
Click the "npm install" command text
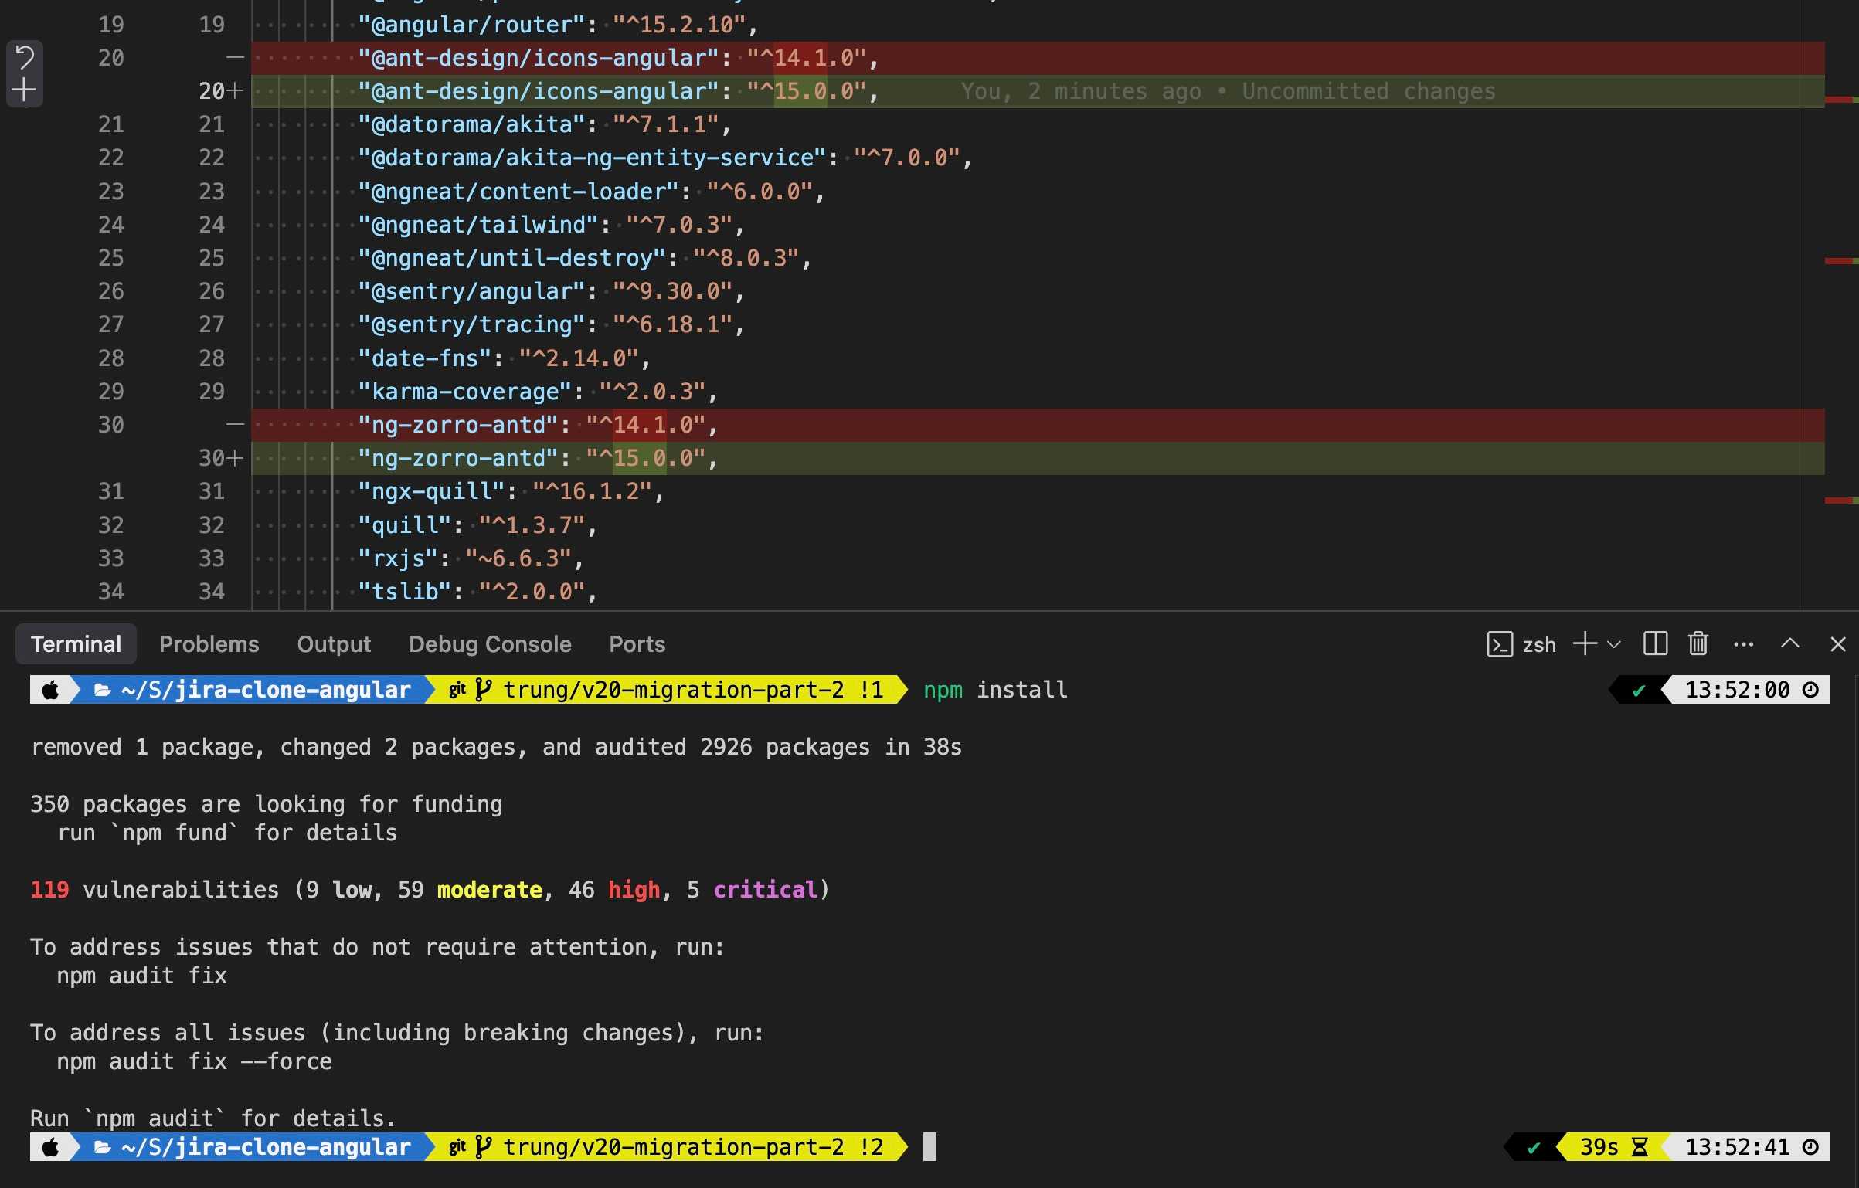click(x=995, y=690)
